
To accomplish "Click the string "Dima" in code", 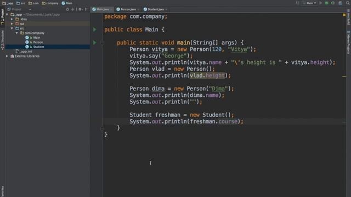I will pyautogui.click(x=218, y=89).
